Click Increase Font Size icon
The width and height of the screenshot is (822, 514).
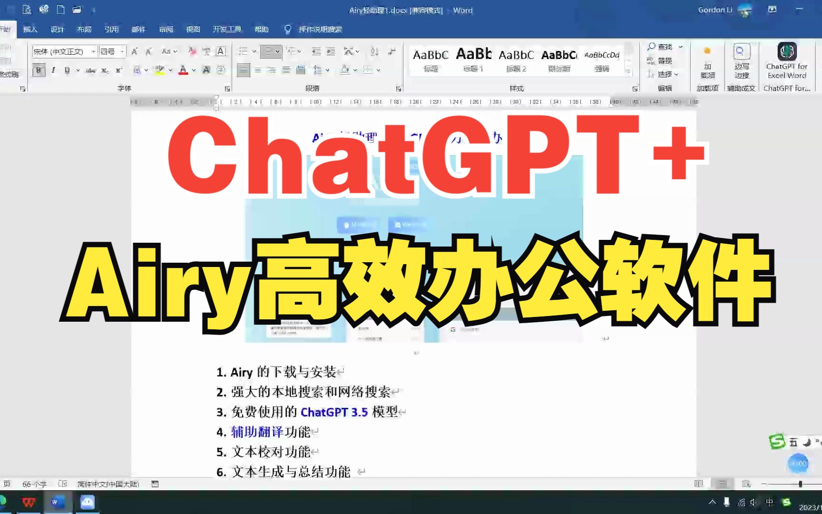coord(135,51)
